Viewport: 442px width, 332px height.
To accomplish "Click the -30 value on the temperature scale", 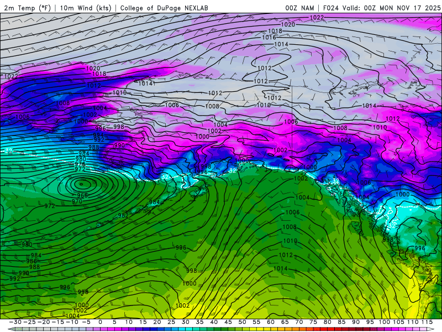I will click(15, 322).
